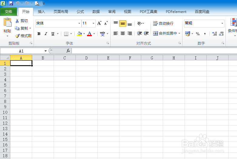237x159 pixels.
Task: Open 对齐方式 alignment dialog launcher
Action: click(x=179, y=43)
